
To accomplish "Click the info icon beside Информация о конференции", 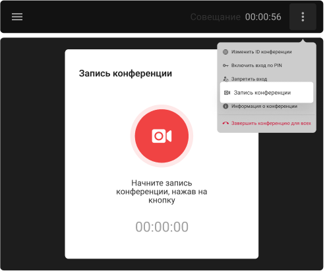I will click(225, 106).
